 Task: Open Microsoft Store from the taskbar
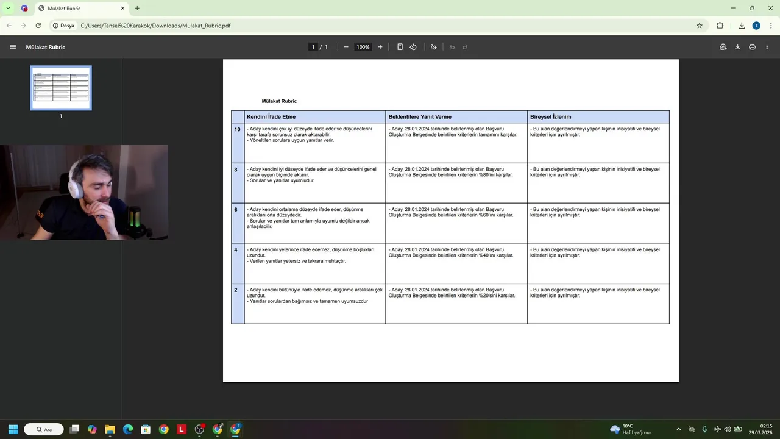tap(146, 429)
